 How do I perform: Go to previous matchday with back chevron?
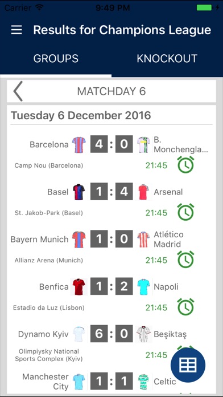point(18,91)
